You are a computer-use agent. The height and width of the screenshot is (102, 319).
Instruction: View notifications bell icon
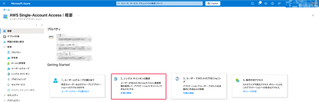259,3
